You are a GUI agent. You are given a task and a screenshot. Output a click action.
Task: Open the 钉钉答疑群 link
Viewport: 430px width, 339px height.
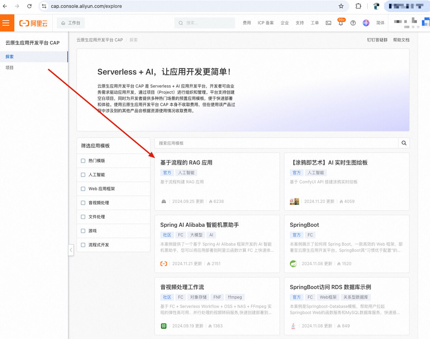tap(377, 40)
